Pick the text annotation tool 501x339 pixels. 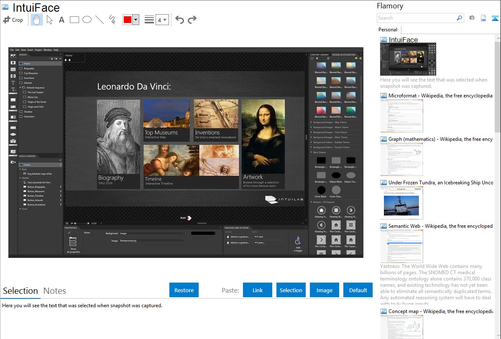coord(61,20)
